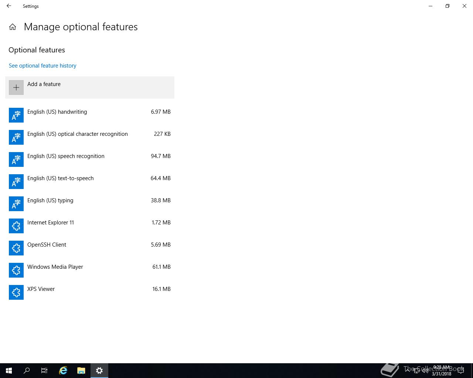The width and height of the screenshot is (473, 378).
Task: Go back using the Settings back arrow
Action: [x=9, y=6]
